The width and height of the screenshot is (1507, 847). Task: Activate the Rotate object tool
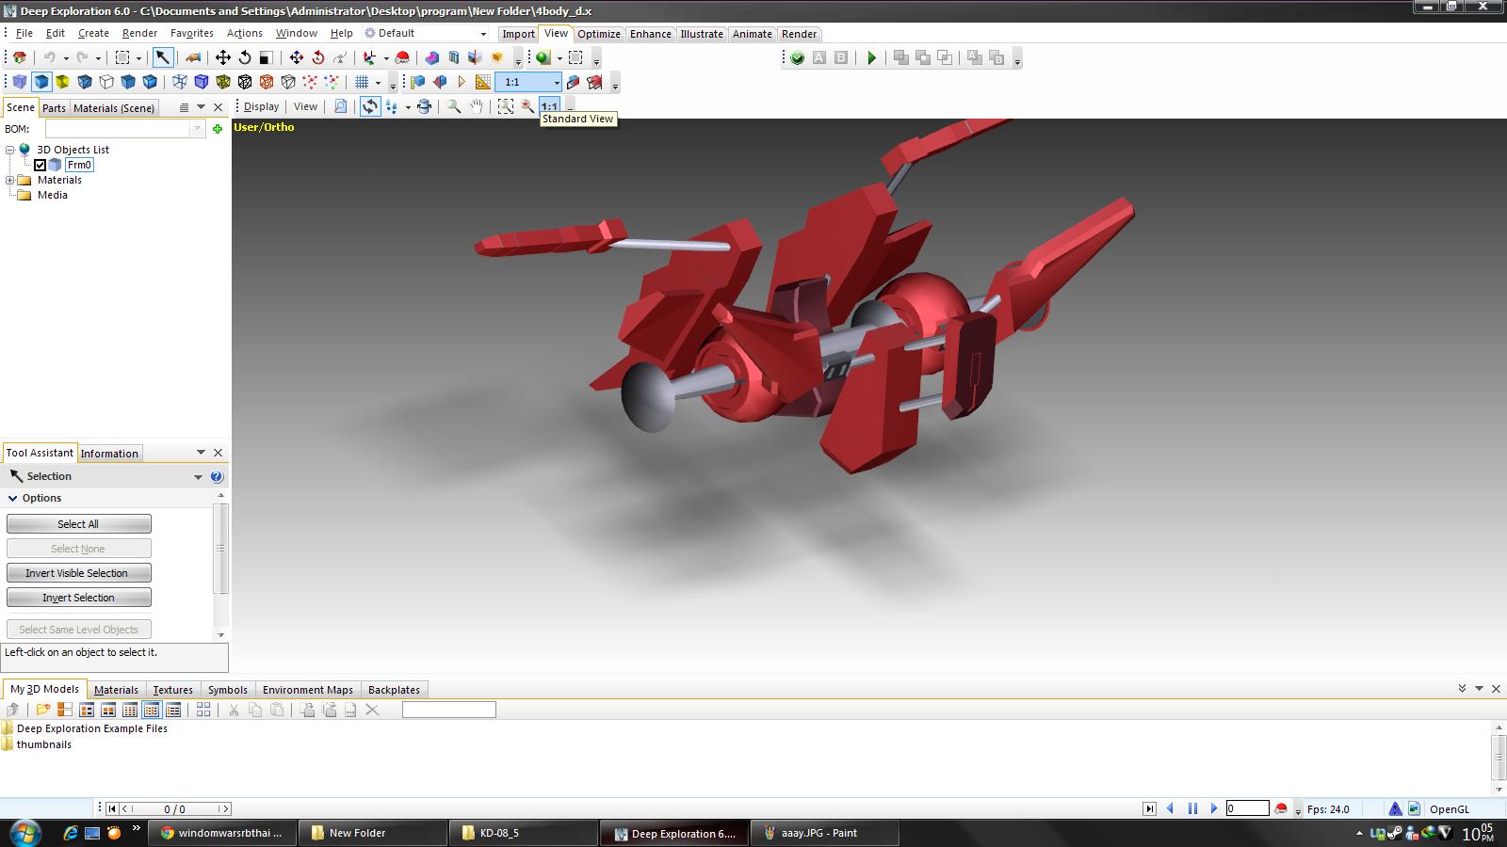click(x=245, y=57)
